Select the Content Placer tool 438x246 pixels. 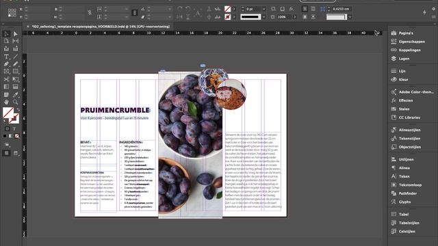pos(16,49)
